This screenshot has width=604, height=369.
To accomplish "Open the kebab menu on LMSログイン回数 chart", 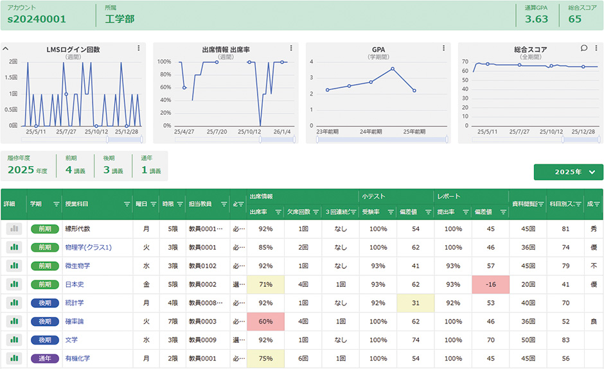I will tap(138, 48).
